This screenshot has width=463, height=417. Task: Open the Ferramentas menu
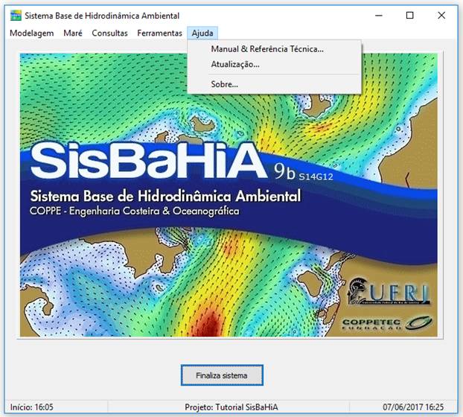(x=159, y=33)
